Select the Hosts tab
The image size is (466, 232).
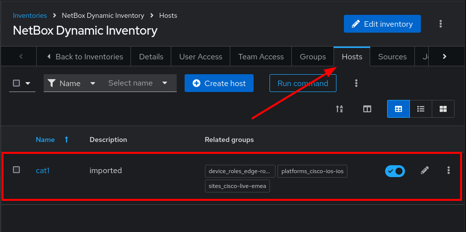click(x=352, y=56)
